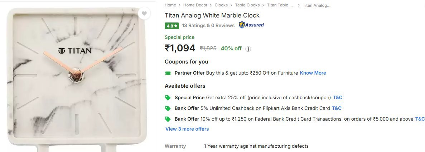
Task: Click Know More for Partner Offer
Action: (x=313, y=73)
